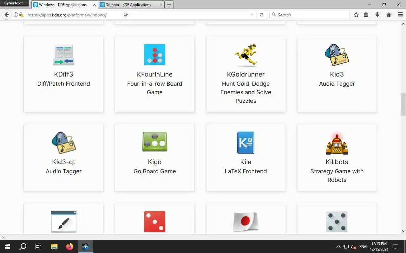Close the bottom status bar X
This screenshot has height=253, width=406.
pos(3,237)
